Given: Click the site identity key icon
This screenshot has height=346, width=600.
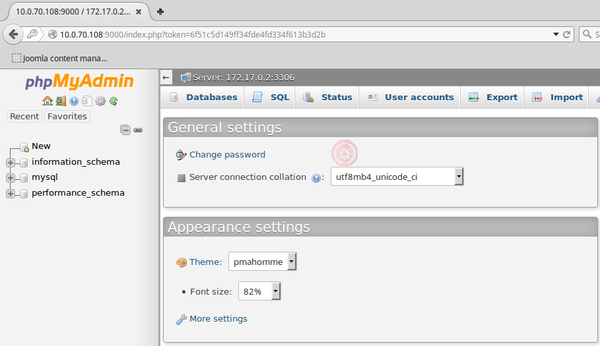Looking at the screenshot, I should [32, 34].
